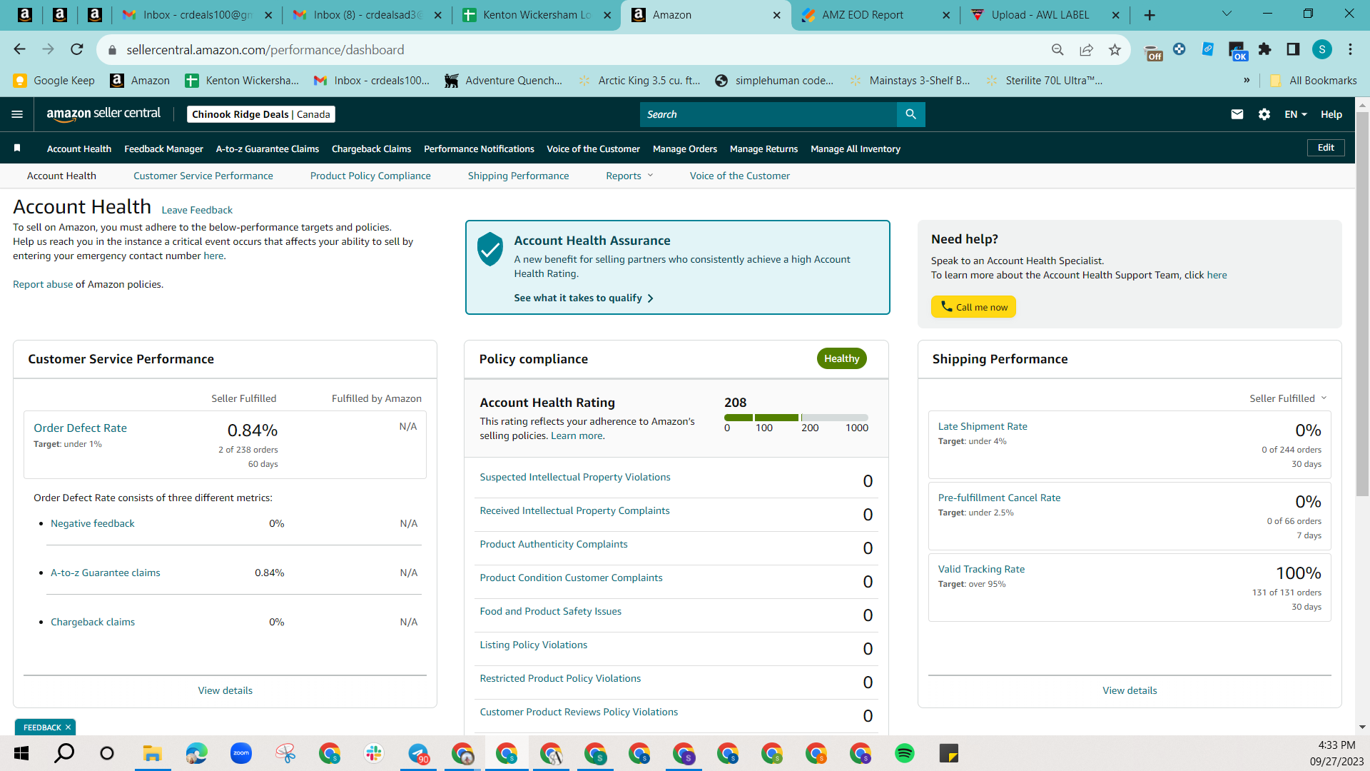Click the bookmark flag icon in favorites bar
1370x771 pixels.
pyautogui.click(x=17, y=148)
